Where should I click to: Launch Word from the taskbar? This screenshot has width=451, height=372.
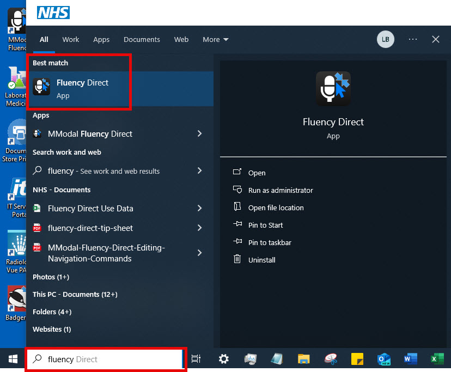click(x=411, y=359)
